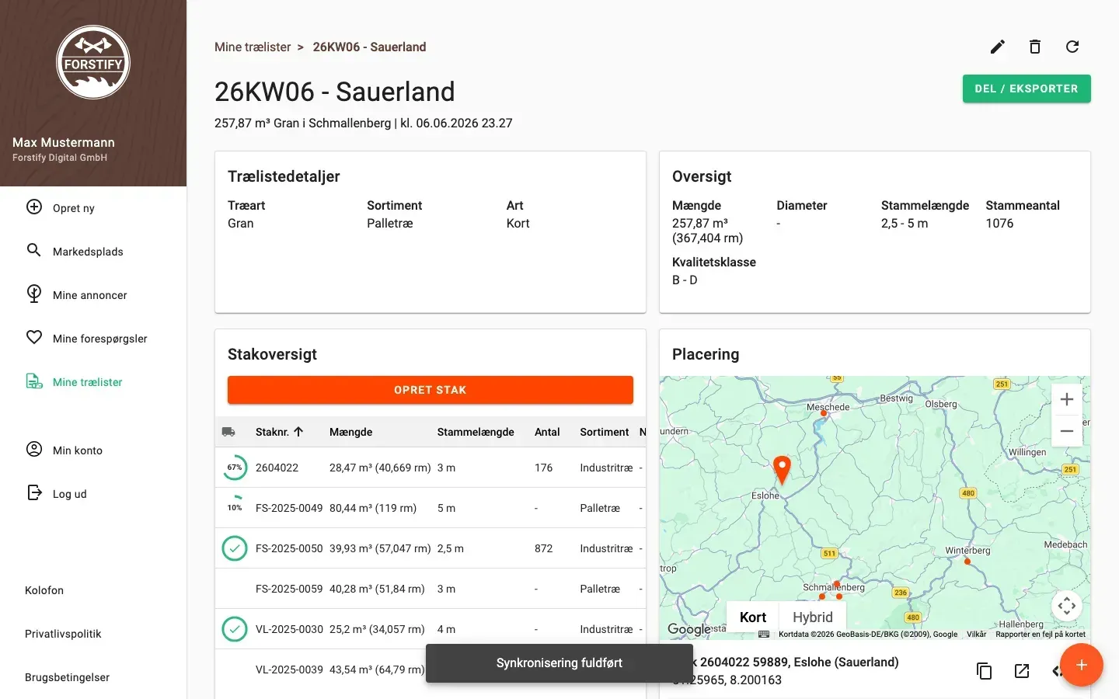Open the Privatlivspolitik link
Viewport: 1119px width, 699px height.
click(x=63, y=634)
